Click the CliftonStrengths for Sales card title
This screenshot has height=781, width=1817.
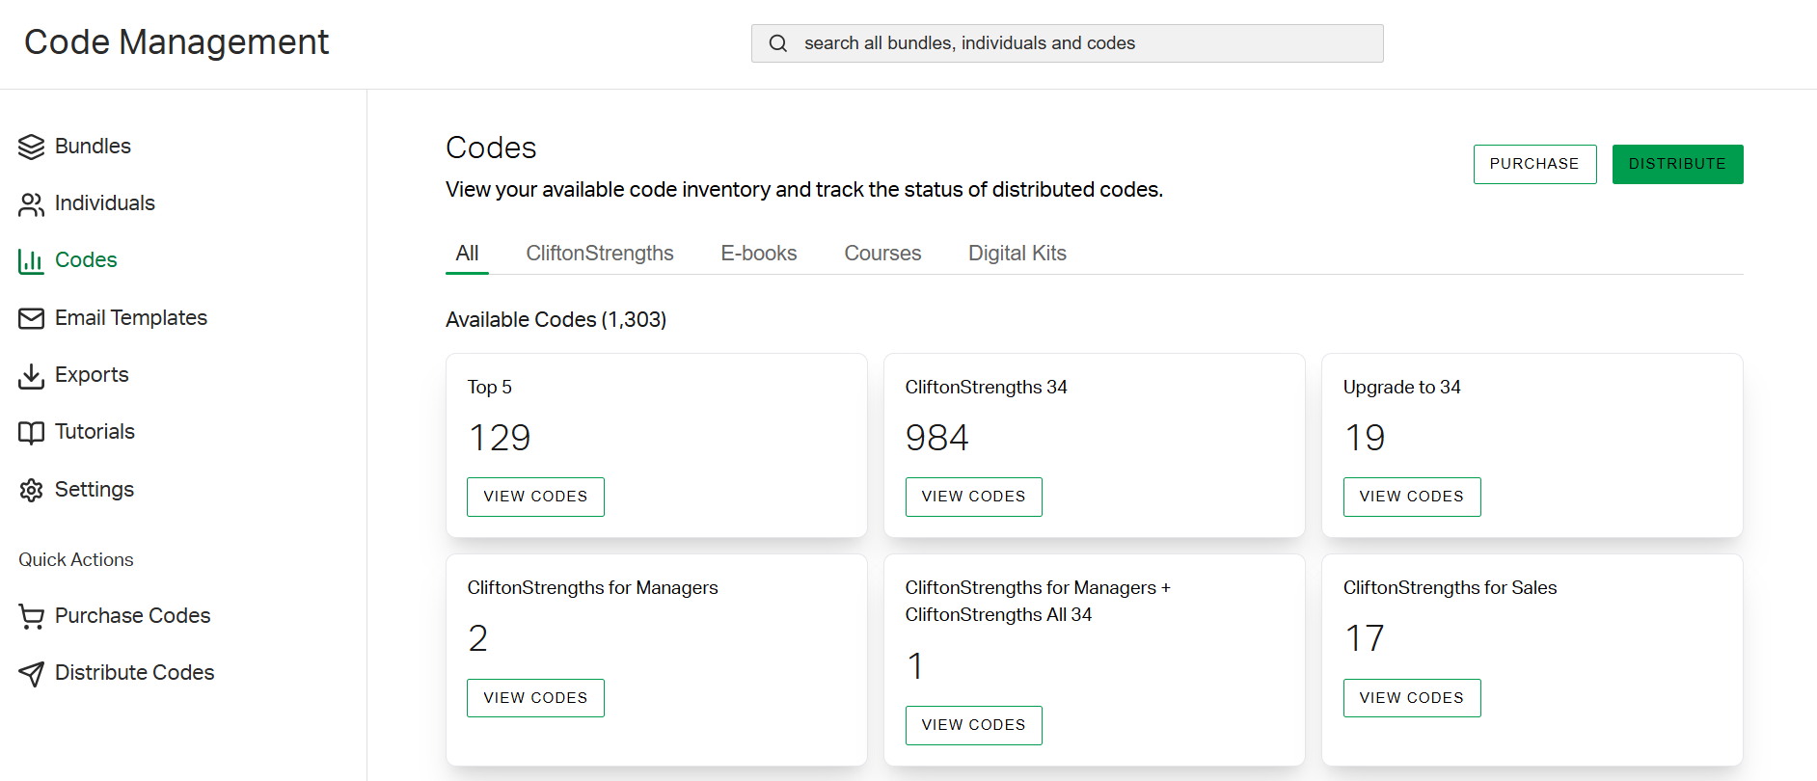[1450, 587]
